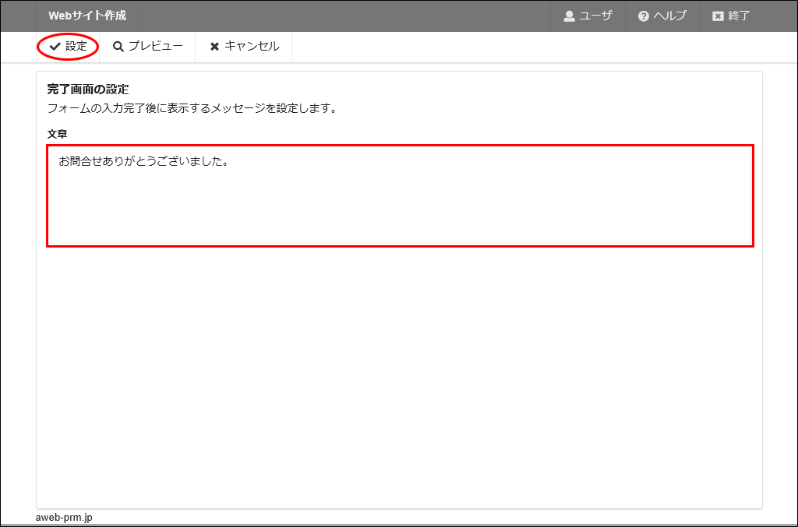Click the 終了 exit box icon
The image size is (798, 527).
718,16
